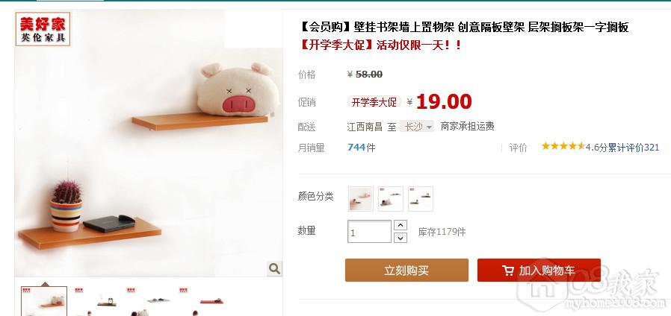Select the third color option swatch

(x=420, y=198)
